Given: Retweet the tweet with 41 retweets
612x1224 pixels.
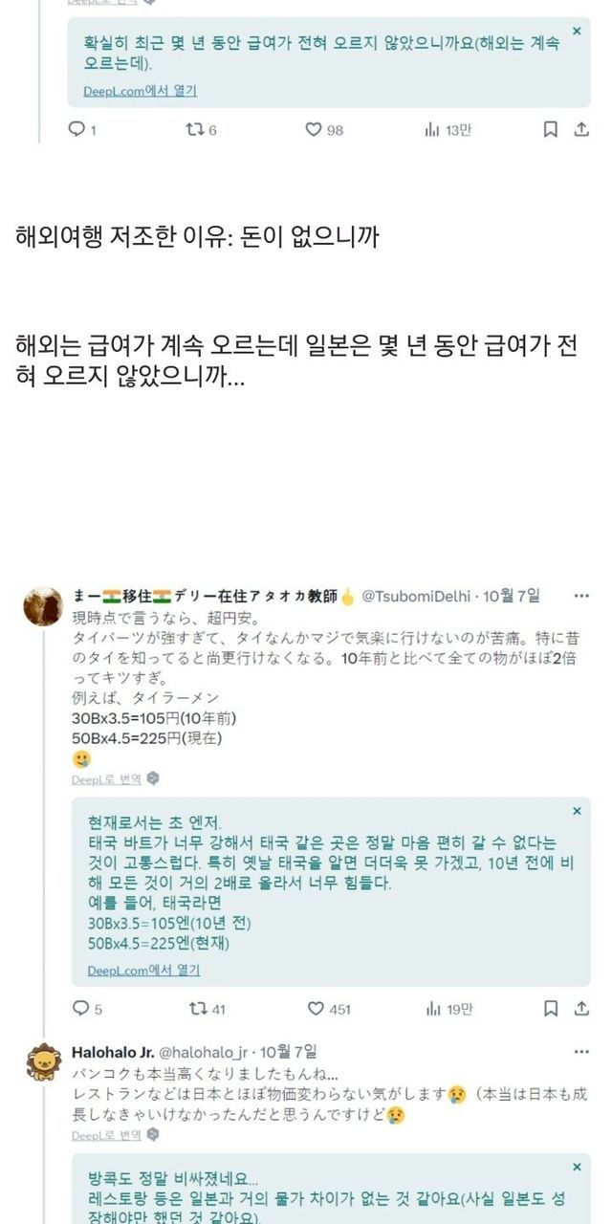Looking at the screenshot, I should click(x=199, y=1008).
